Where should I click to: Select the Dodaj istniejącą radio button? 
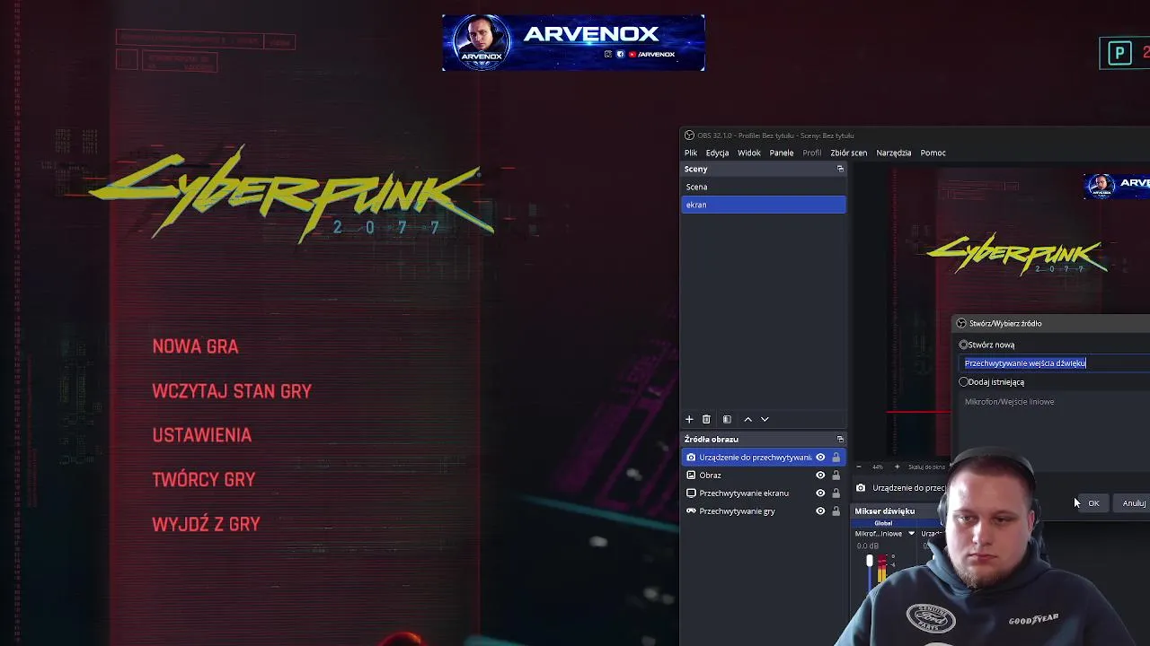pos(963,382)
